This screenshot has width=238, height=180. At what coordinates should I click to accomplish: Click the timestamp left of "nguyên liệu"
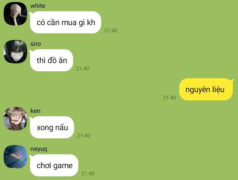tap(170, 98)
